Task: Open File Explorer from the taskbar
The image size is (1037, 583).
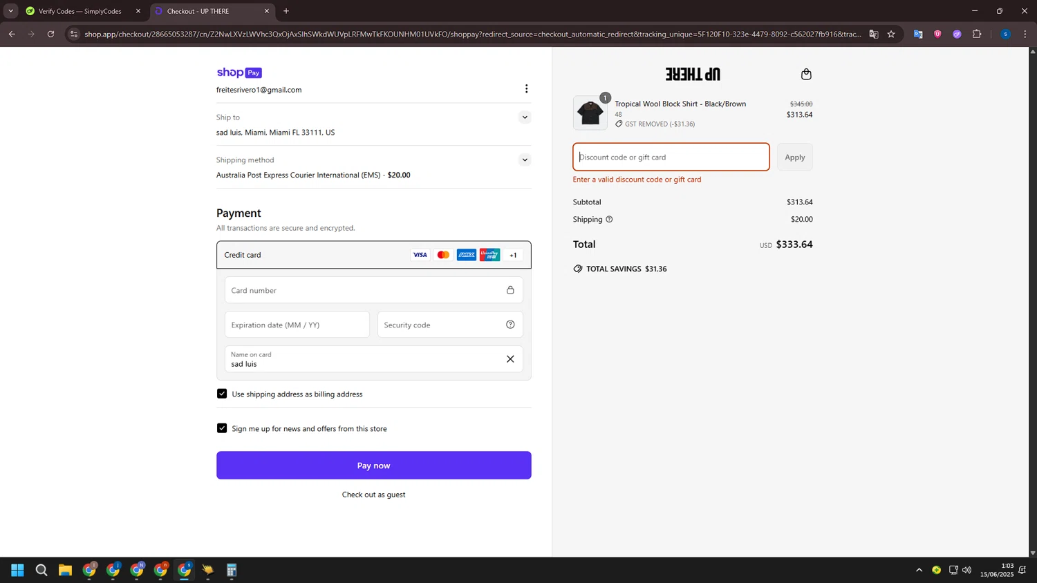Action: (x=65, y=570)
